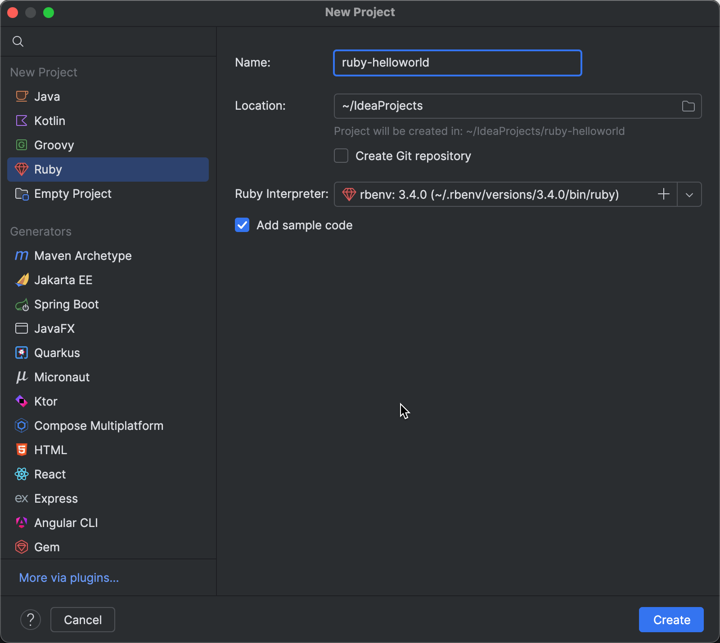This screenshot has width=720, height=643.
Task: Select the React generator icon
Action: pos(22,474)
